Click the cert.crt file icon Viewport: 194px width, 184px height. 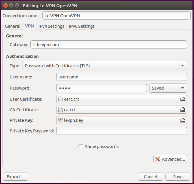coord(60,99)
